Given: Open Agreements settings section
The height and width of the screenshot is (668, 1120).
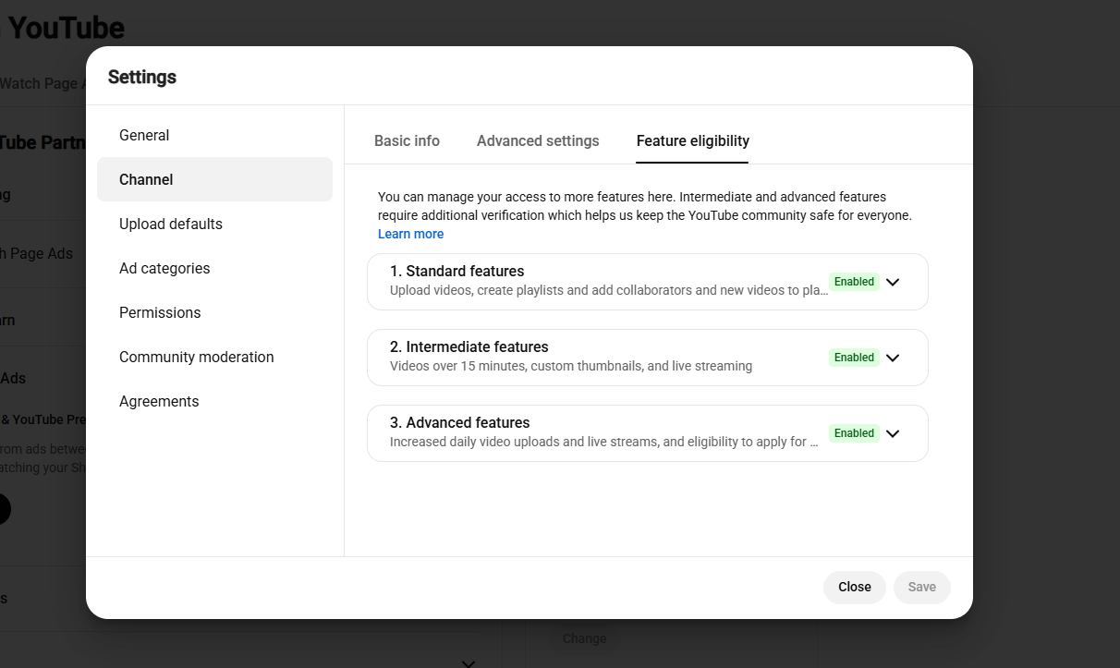Looking at the screenshot, I should 214,401.
